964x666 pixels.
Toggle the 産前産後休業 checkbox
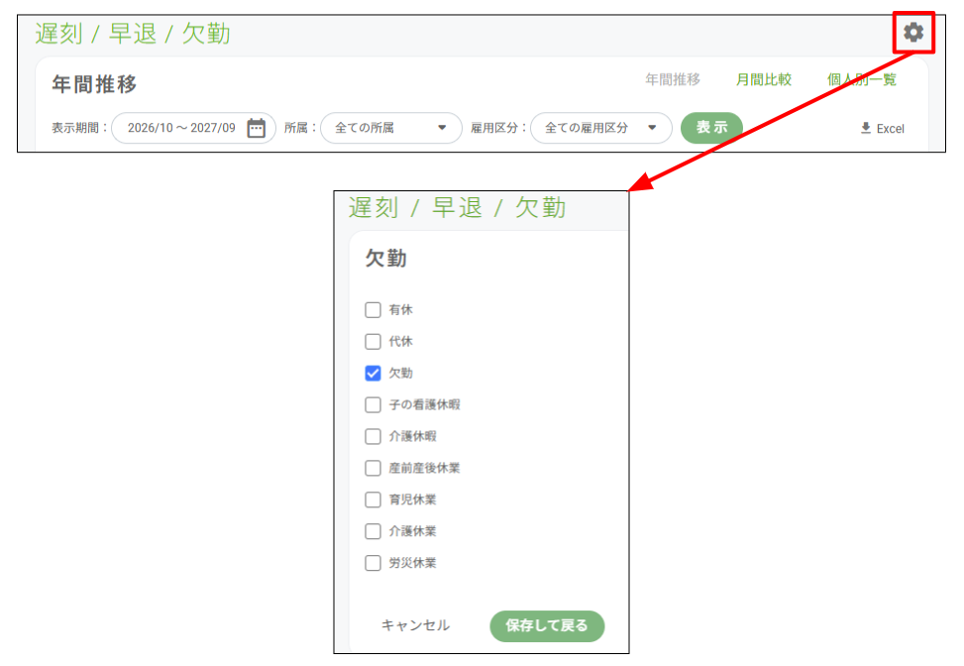[373, 468]
